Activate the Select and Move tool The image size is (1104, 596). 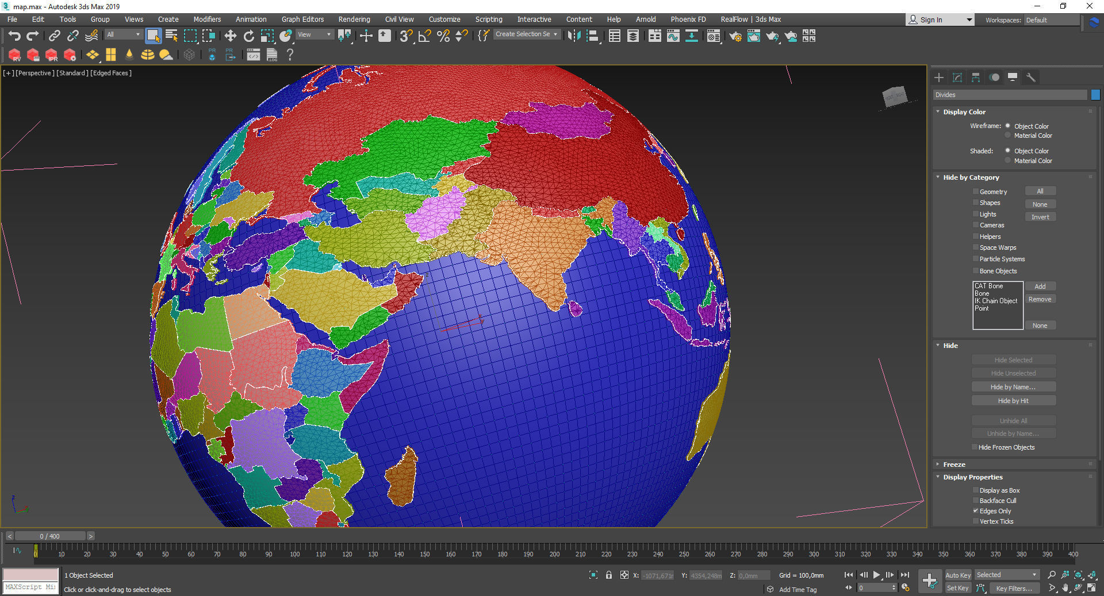click(x=231, y=36)
